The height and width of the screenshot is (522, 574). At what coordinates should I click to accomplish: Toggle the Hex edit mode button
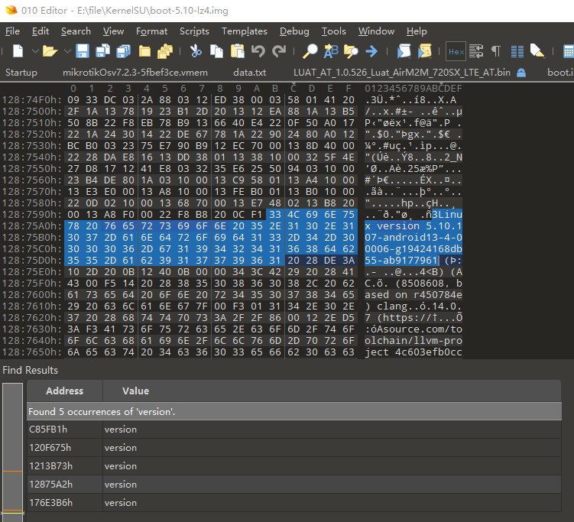(456, 51)
